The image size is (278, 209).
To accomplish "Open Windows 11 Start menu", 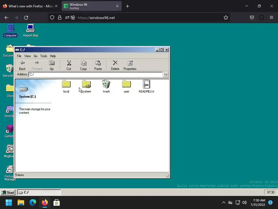I will click(9, 202).
